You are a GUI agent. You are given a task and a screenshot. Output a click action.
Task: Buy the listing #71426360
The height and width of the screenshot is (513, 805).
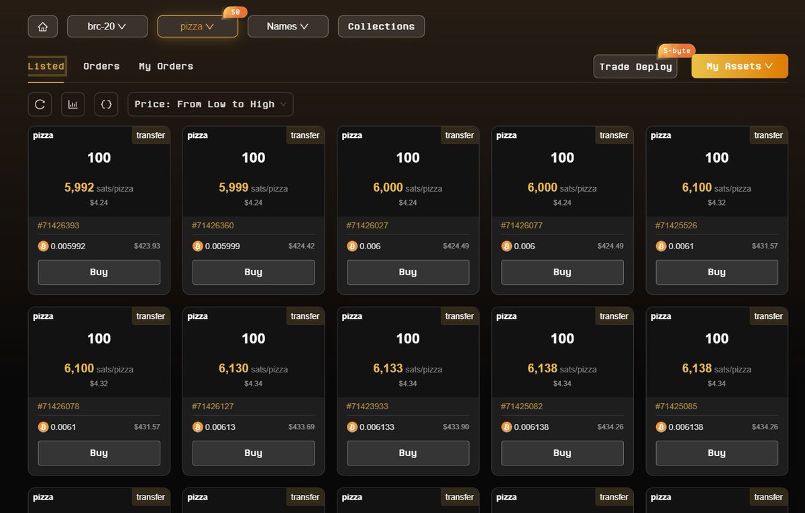(254, 273)
